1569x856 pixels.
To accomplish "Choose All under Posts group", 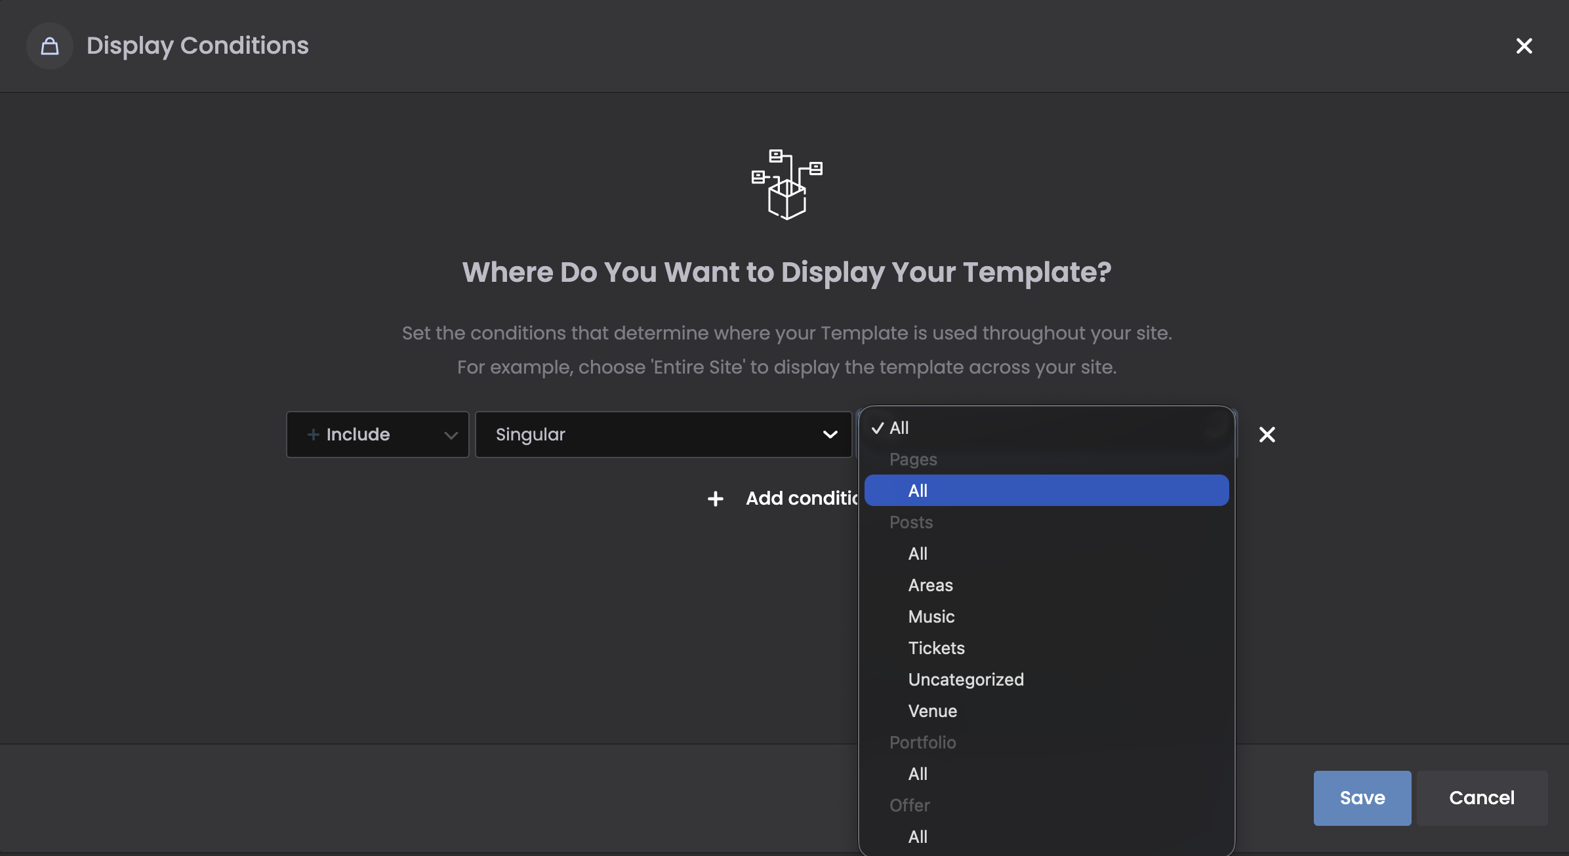I will (918, 554).
